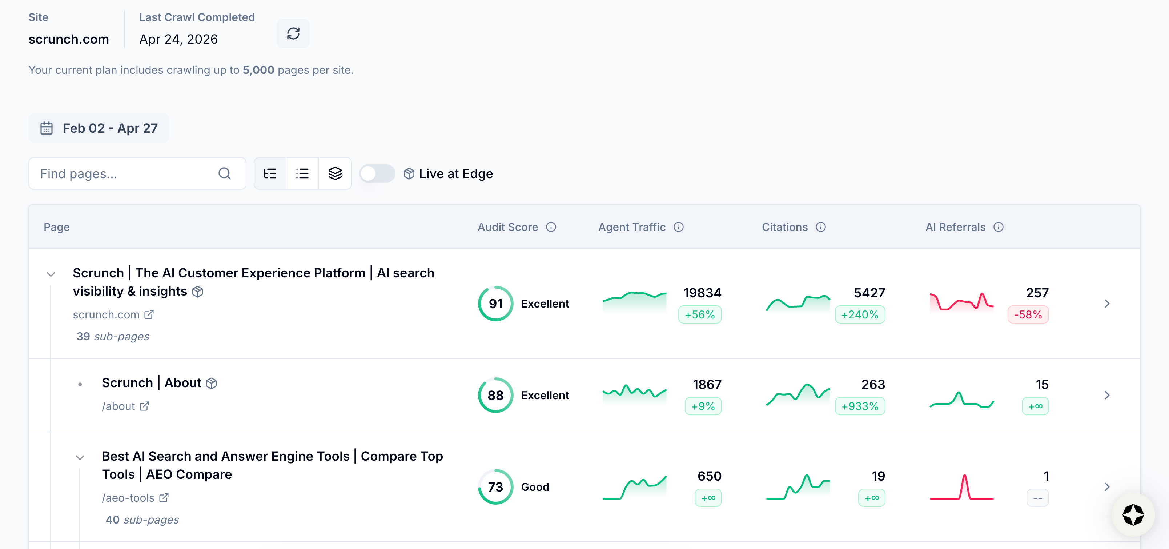Click the Apr 24, 2026 crawl date
This screenshot has width=1169, height=549.
pos(178,39)
